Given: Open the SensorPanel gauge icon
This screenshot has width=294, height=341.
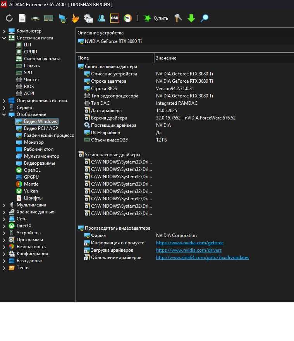Looking at the screenshot, I should coord(128,18).
